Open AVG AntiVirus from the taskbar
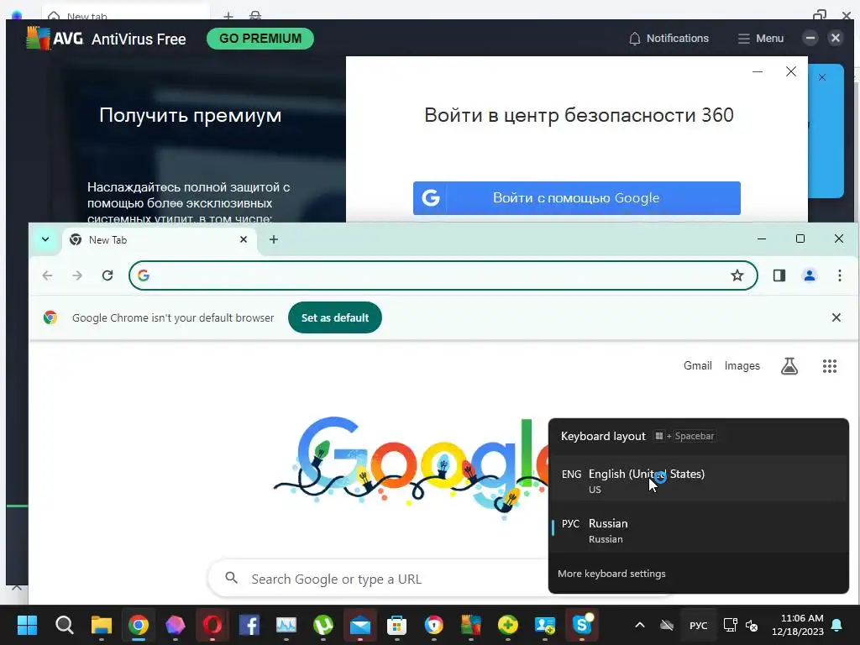 (x=470, y=625)
